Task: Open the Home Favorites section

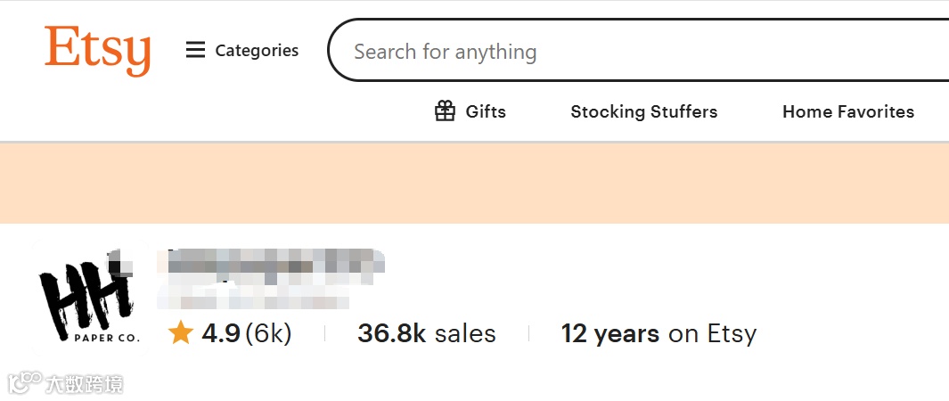Action: pyautogui.click(x=847, y=111)
